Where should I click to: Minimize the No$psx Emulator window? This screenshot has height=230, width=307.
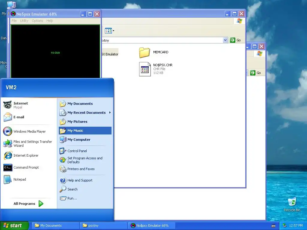(x=83, y=14)
